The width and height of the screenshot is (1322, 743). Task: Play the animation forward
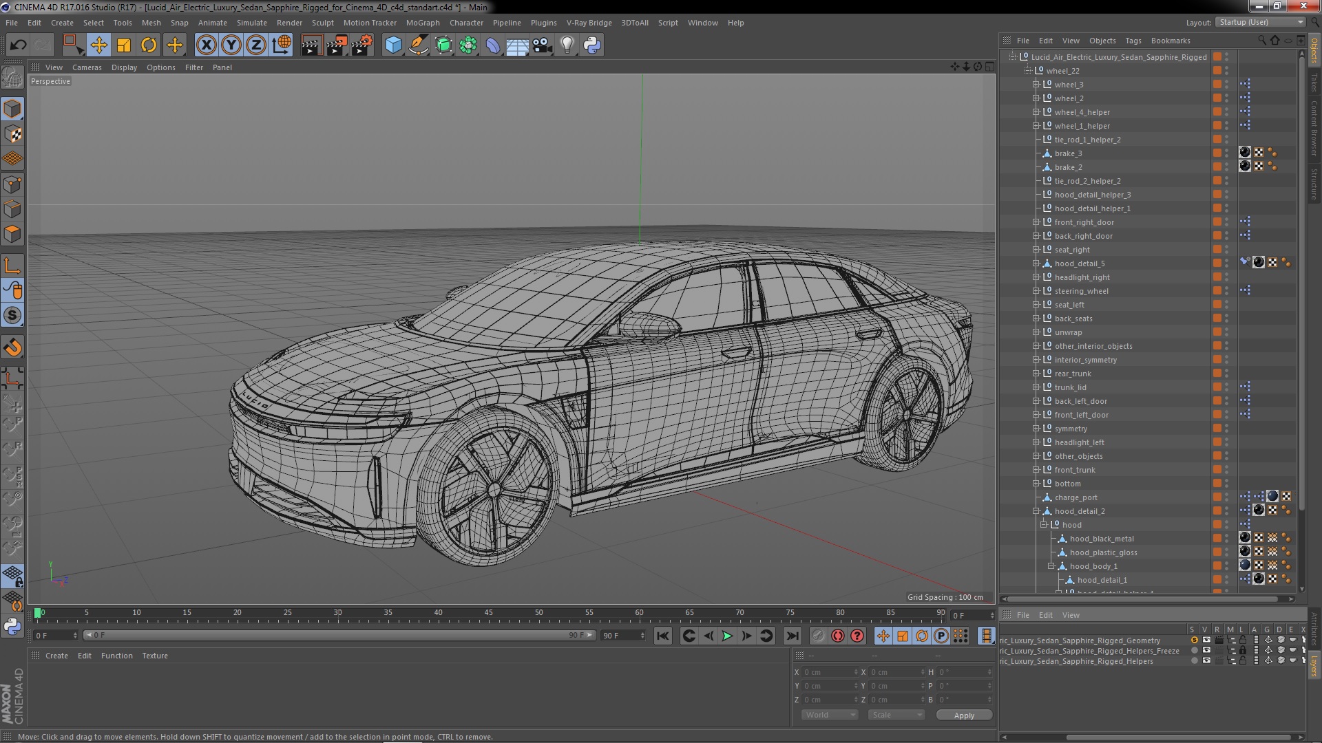pyautogui.click(x=727, y=636)
